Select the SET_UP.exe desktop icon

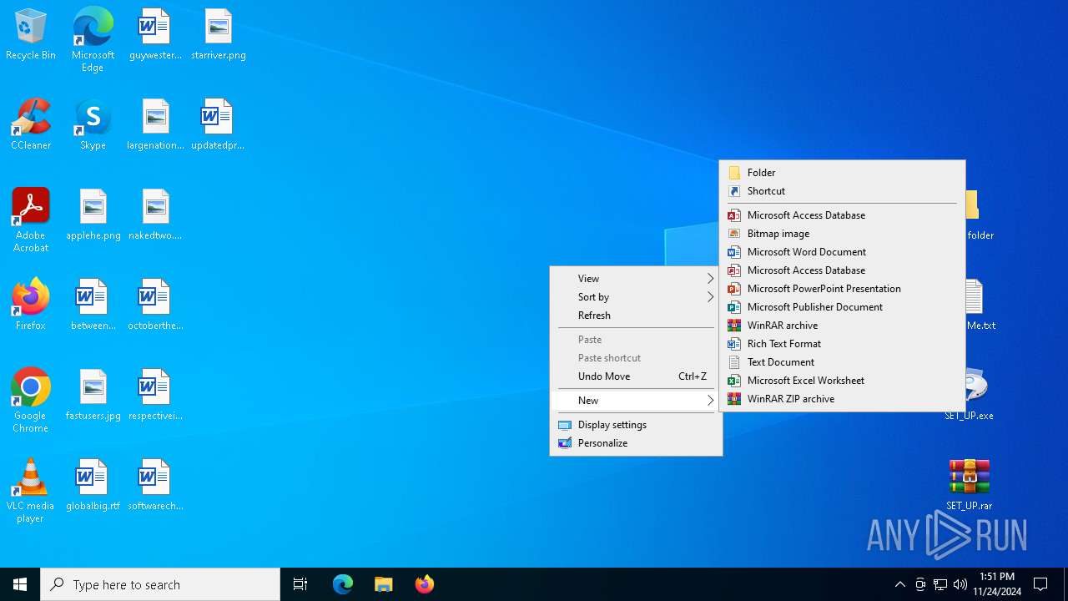pos(969,396)
